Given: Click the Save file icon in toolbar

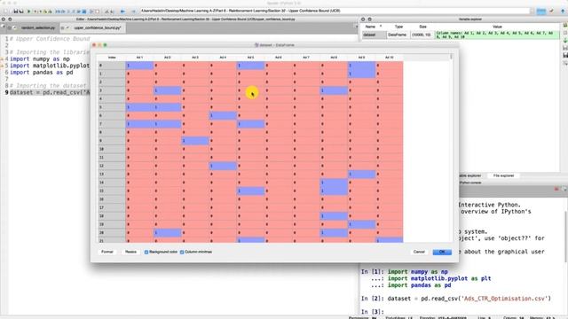Looking at the screenshot, I should click(16, 12).
